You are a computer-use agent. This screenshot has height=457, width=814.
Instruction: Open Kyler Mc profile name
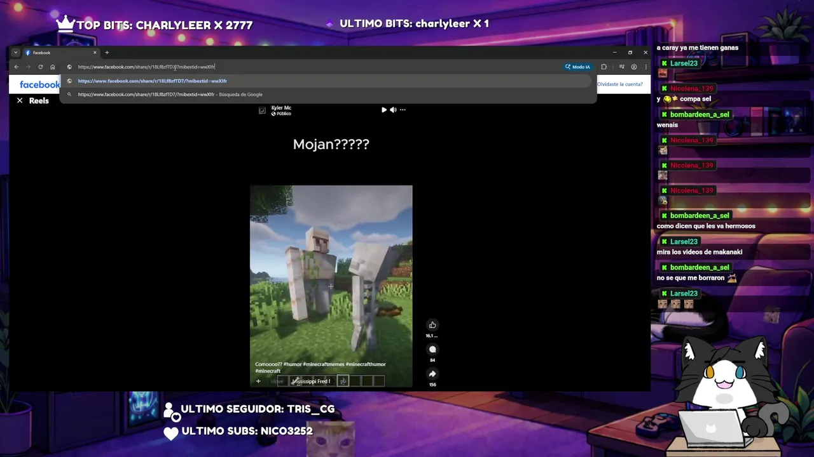pyautogui.click(x=281, y=108)
